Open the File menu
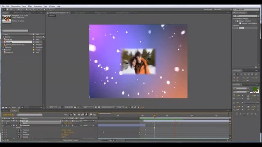 [x=3, y=6]
